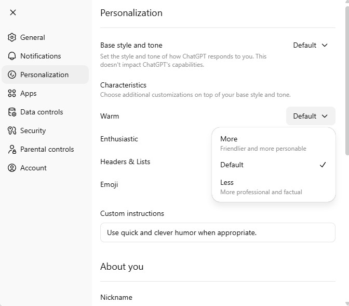
Task: Click the Account profile icon
Action: pos(11,168)
